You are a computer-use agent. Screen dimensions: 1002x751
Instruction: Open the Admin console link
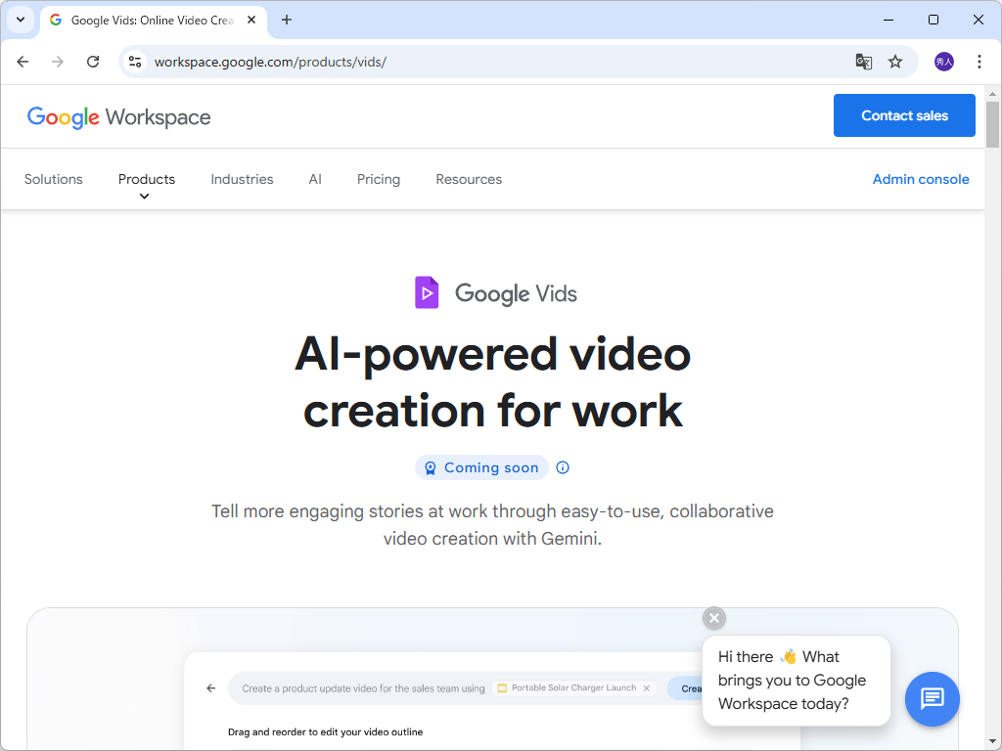tap(921, 179)
